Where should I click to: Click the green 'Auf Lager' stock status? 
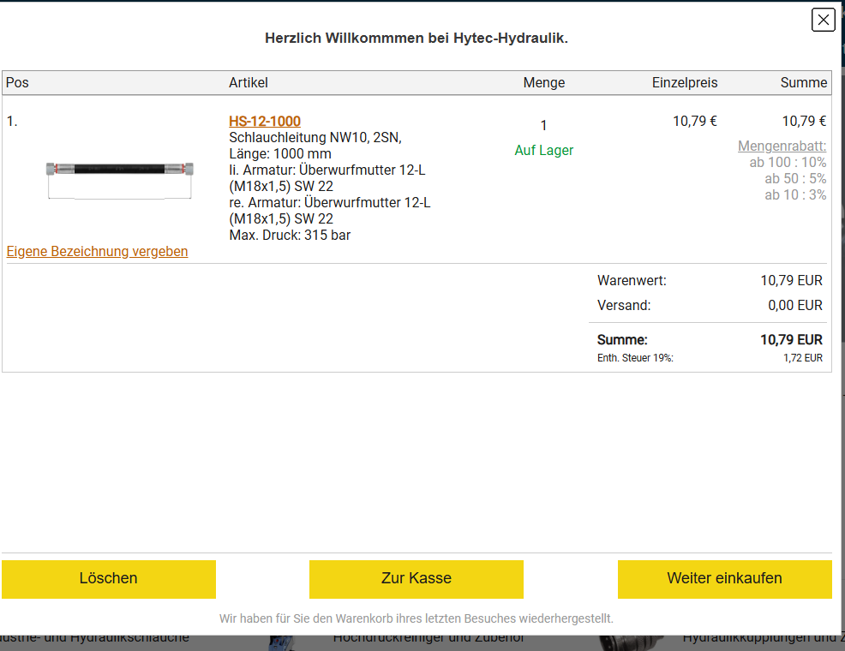point(543,151)
